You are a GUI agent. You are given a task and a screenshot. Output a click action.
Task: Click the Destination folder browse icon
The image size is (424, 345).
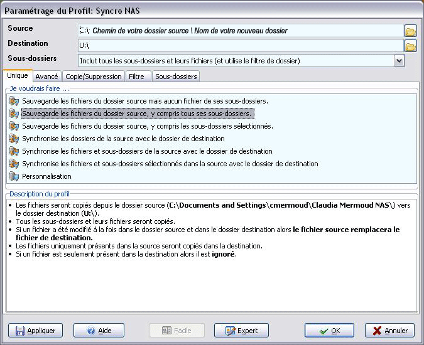[410, 46]
